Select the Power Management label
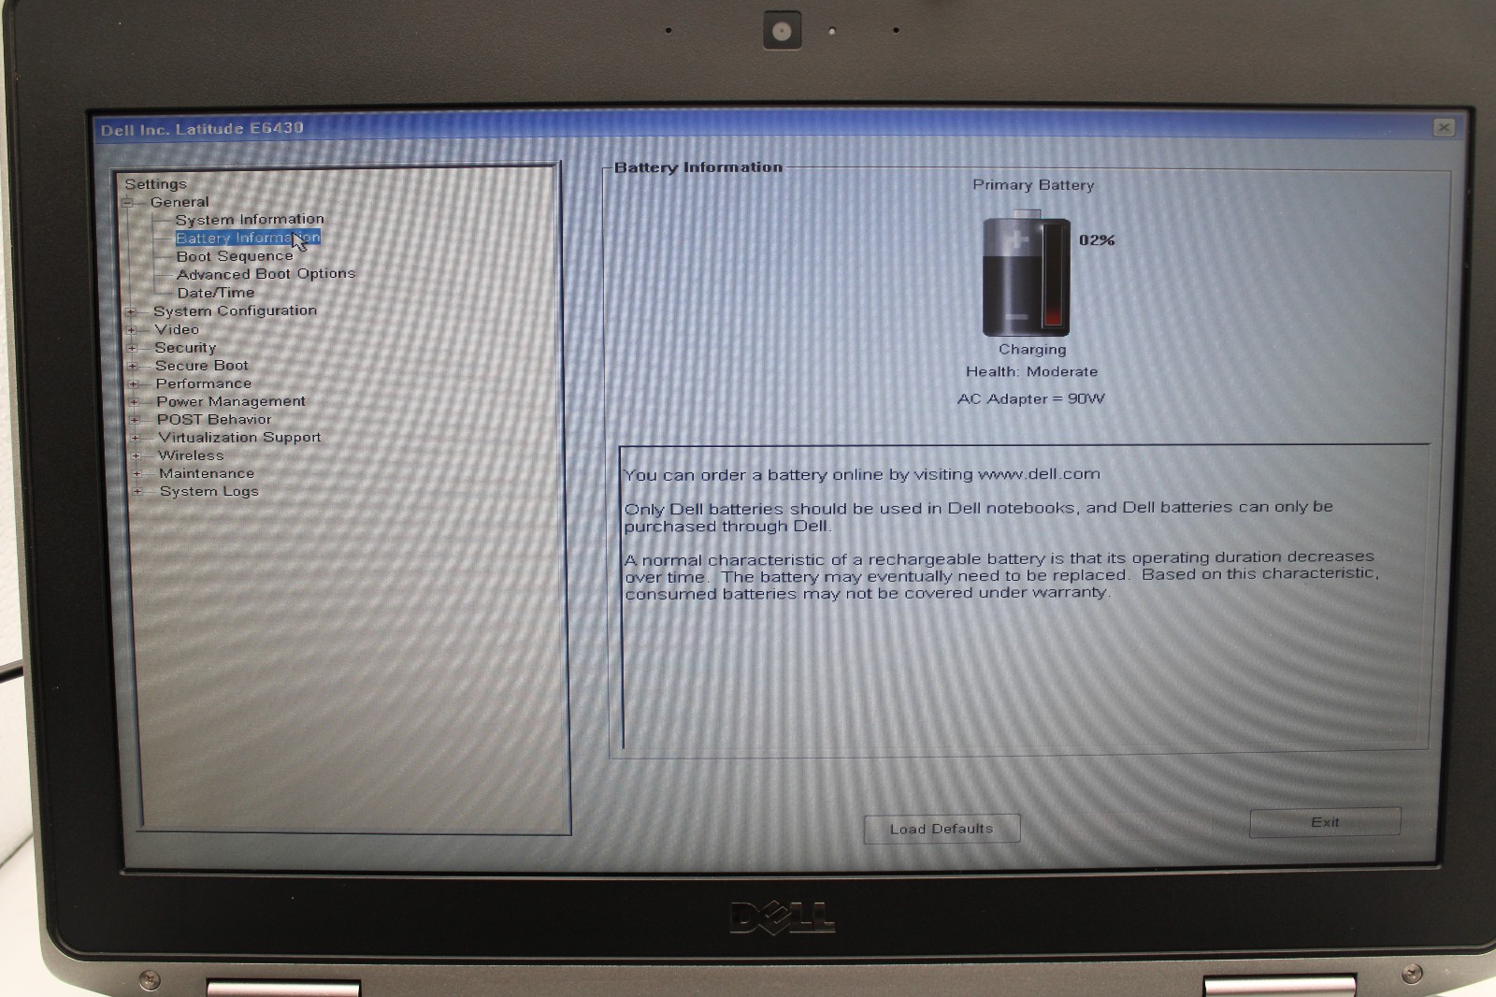 231,401
